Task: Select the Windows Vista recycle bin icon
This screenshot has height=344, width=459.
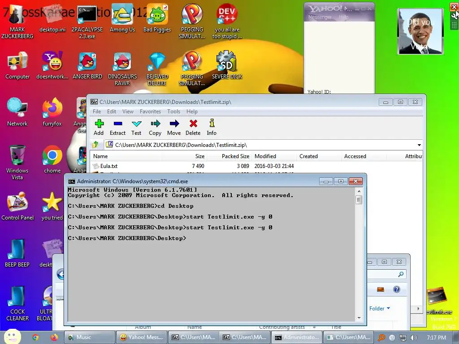Action: pyautogui.click(x=17, y=162)
